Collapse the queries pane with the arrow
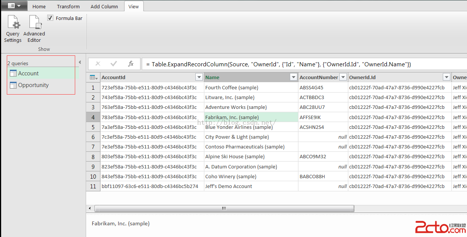The image size is (467, 237). tap(80, 63)
